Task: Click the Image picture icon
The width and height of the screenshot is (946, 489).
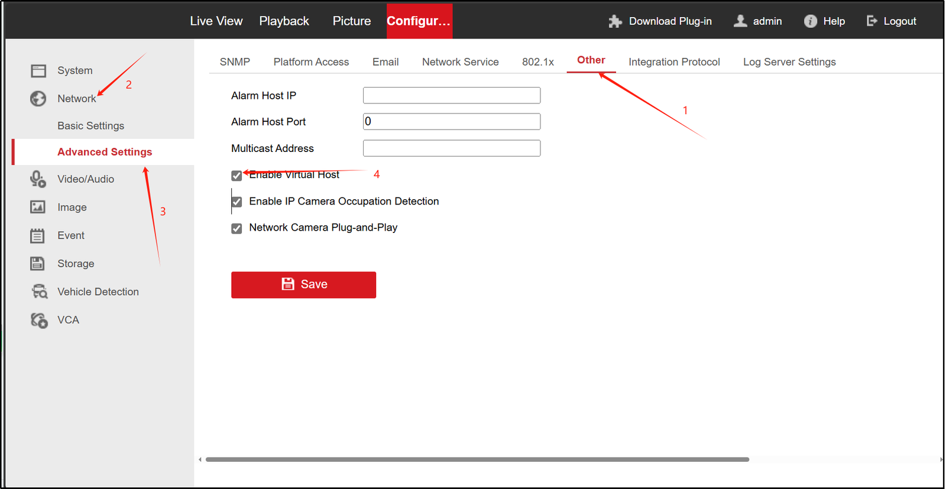Action: 38,207
